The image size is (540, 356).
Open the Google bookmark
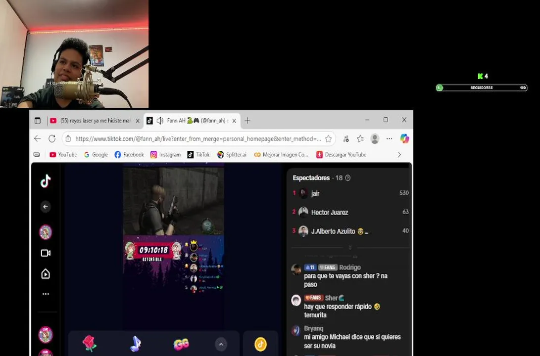[x=96, y=155]
